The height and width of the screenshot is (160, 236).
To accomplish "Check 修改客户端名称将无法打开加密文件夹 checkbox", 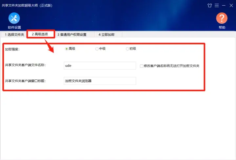I will (142, 66).
